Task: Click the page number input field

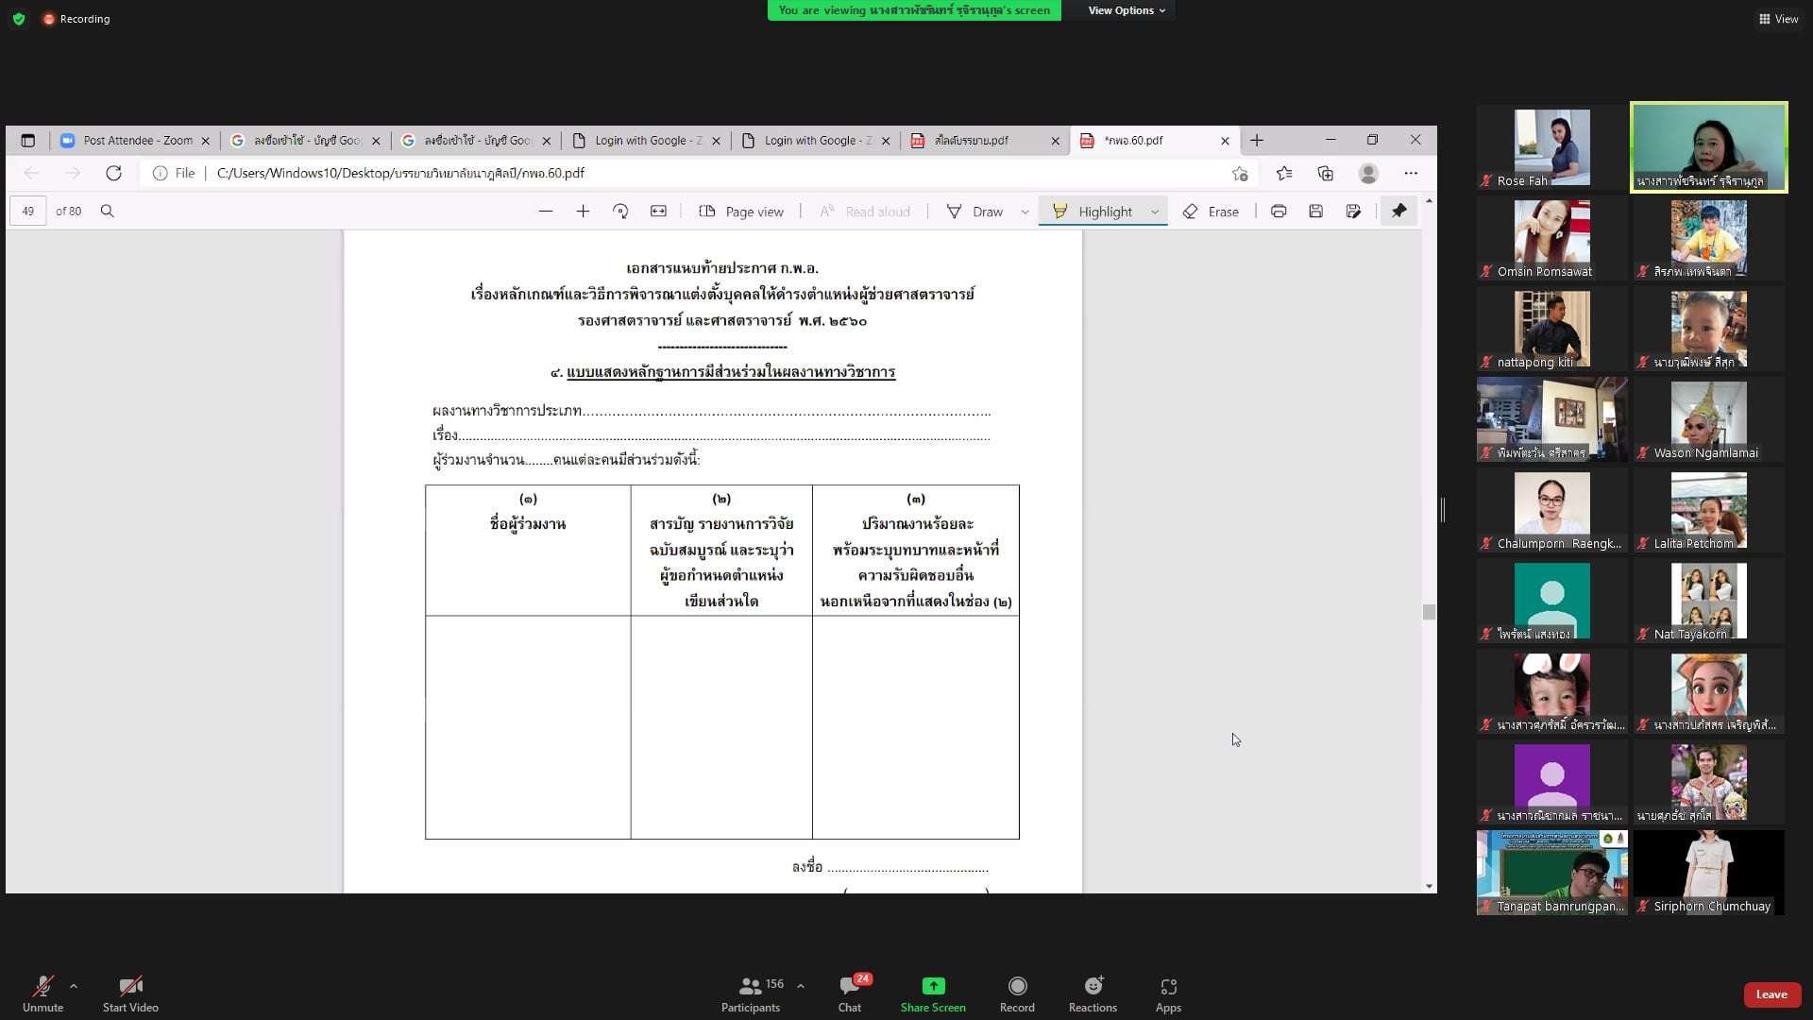Action: pyautogui.click(x=28, y=212)
